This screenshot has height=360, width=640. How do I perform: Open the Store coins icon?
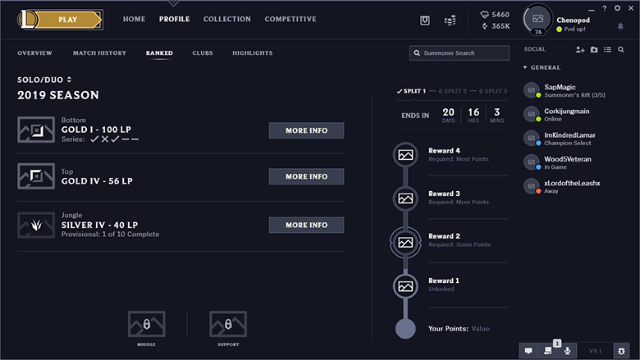pyautogui.click(x=450, y=20)
